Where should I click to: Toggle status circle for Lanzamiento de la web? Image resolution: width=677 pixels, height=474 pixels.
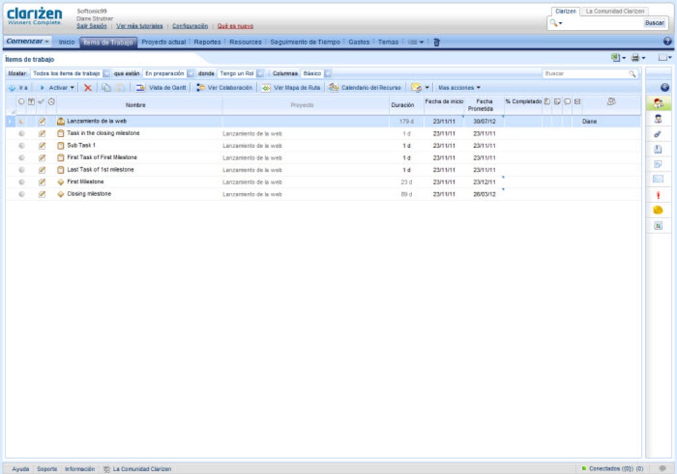22,121
